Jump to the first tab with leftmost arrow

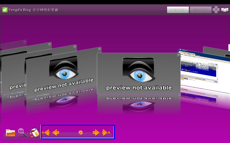(46, 133)
